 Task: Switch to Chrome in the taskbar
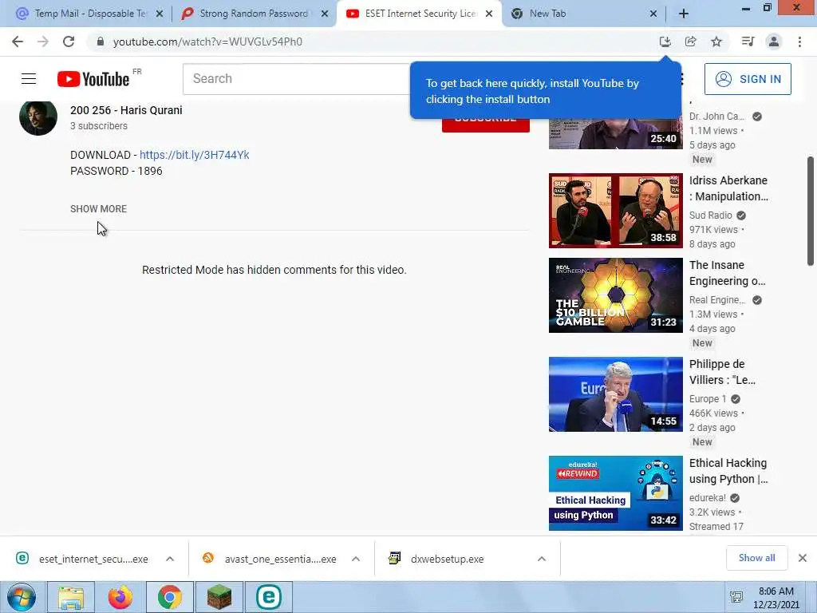click(170, 597)
